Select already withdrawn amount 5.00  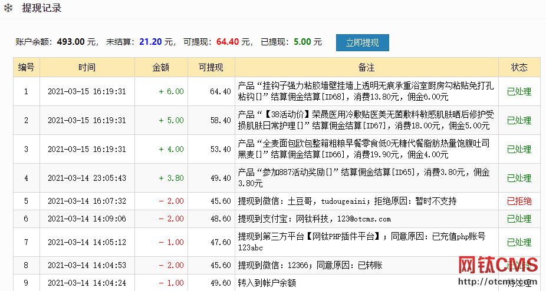tap(302, 42)
